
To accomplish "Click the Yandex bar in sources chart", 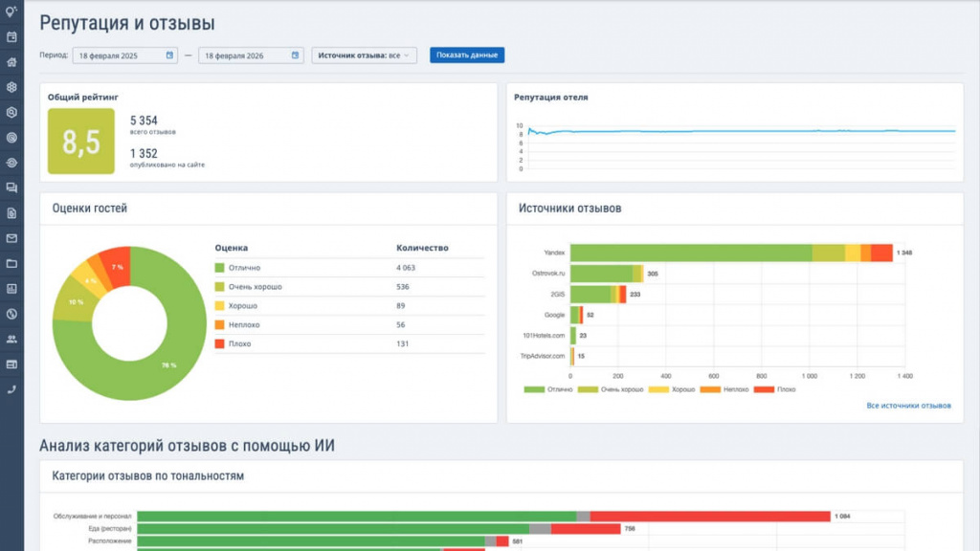I will 731,253.
